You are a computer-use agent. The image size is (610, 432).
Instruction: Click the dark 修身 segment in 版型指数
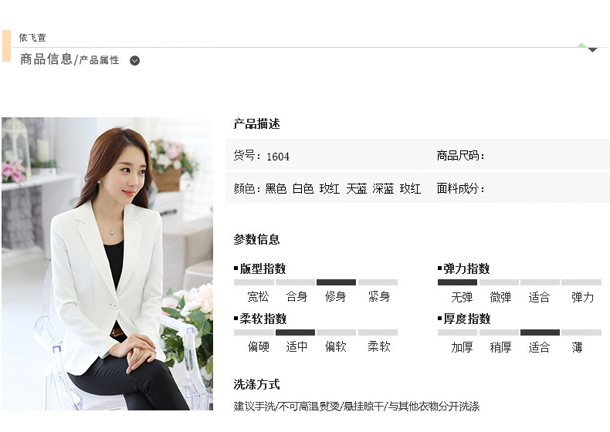(336, 282)
